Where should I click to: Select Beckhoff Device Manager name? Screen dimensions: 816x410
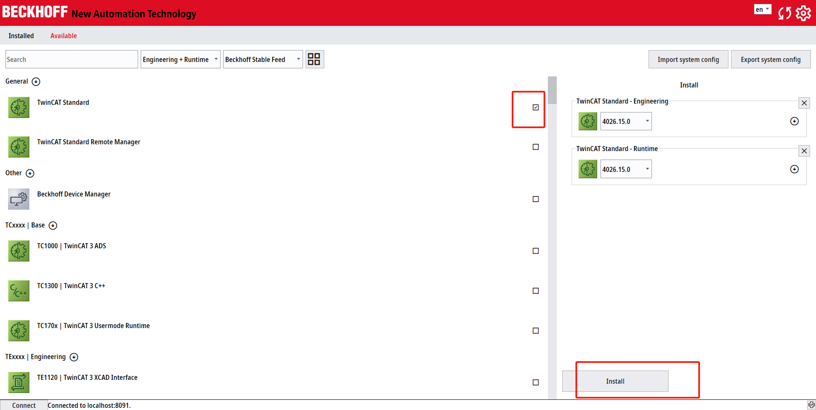[74, 194]
